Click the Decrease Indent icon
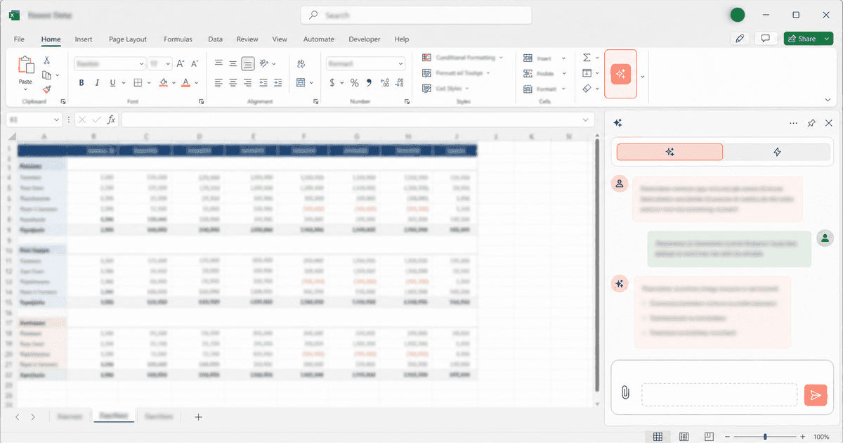Screen dimensions: 843x443 point(264,83)
